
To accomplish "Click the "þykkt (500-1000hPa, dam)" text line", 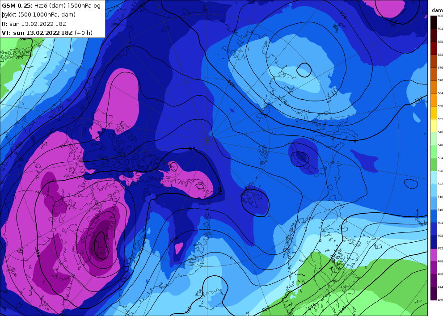I will pyautogui.click(x=38, y=15).
